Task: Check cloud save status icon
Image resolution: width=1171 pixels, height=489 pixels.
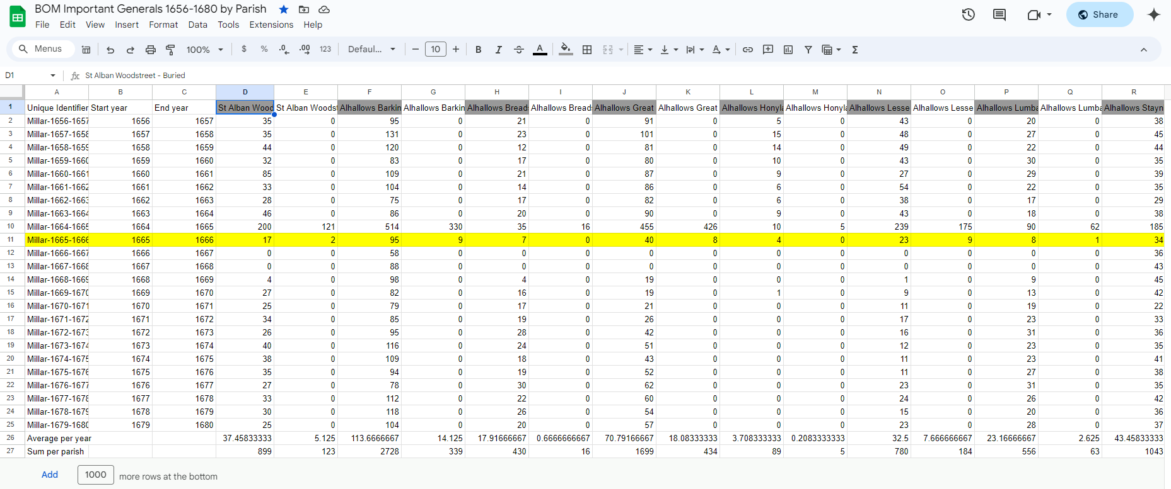Action: [x=324, y=9]
